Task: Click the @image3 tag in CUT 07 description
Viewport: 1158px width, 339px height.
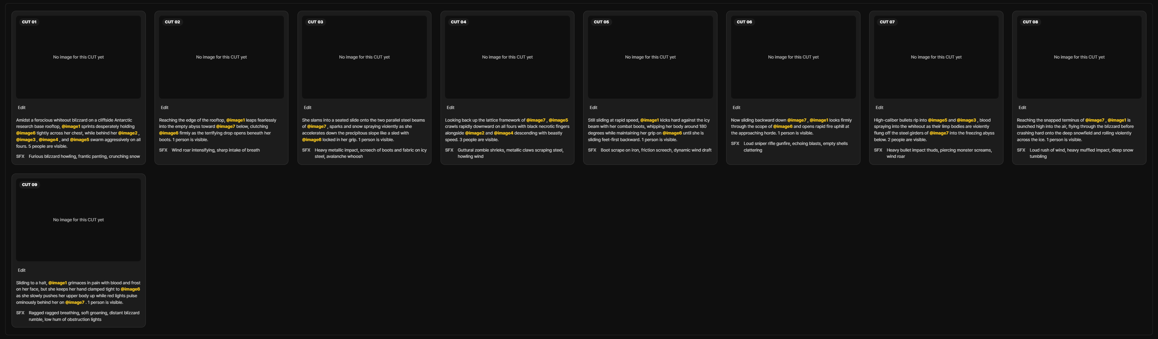Action: click(966, 120)
